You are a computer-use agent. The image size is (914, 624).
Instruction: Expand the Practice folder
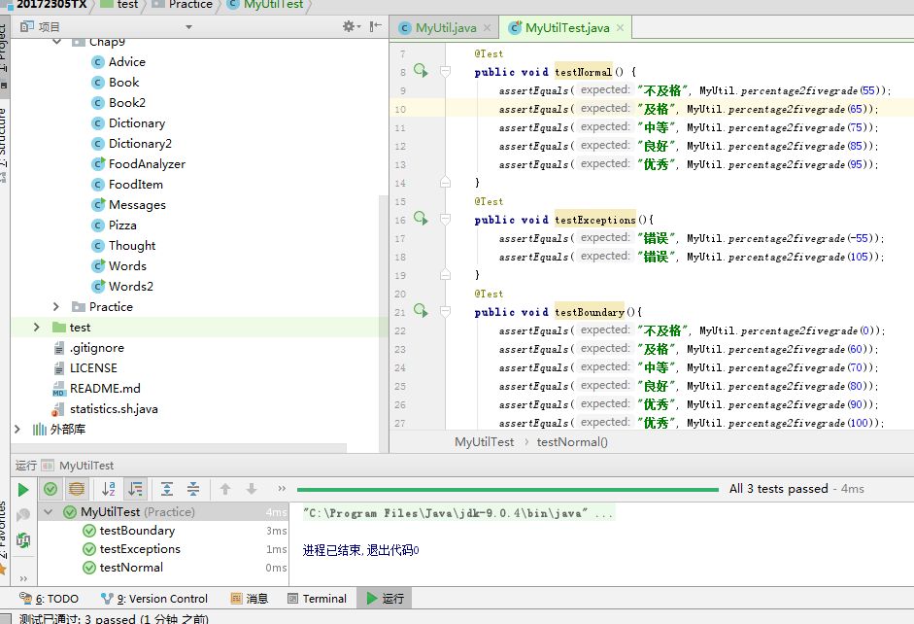[56, 307]
